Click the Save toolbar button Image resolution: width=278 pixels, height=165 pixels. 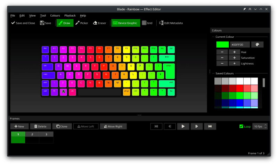point(46,23)
